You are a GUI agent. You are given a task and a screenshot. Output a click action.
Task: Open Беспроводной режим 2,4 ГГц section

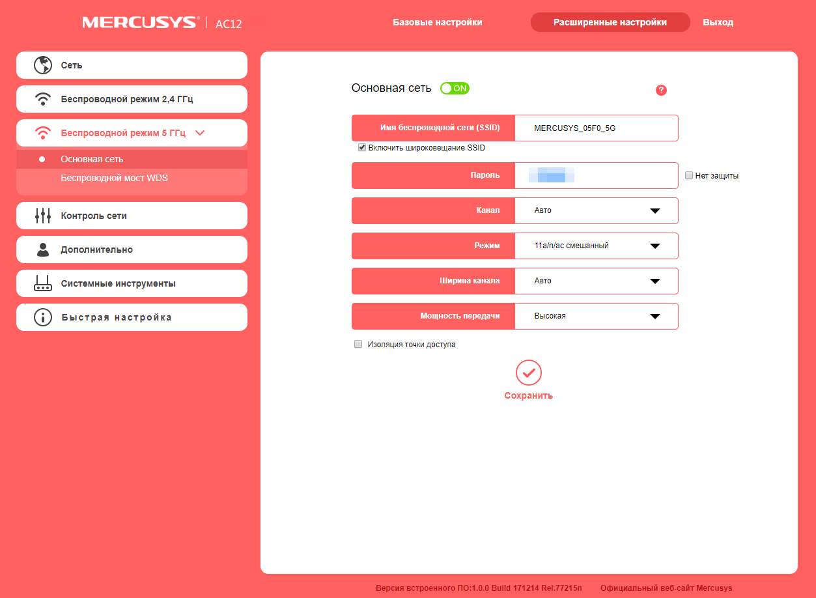coord(132,99)
